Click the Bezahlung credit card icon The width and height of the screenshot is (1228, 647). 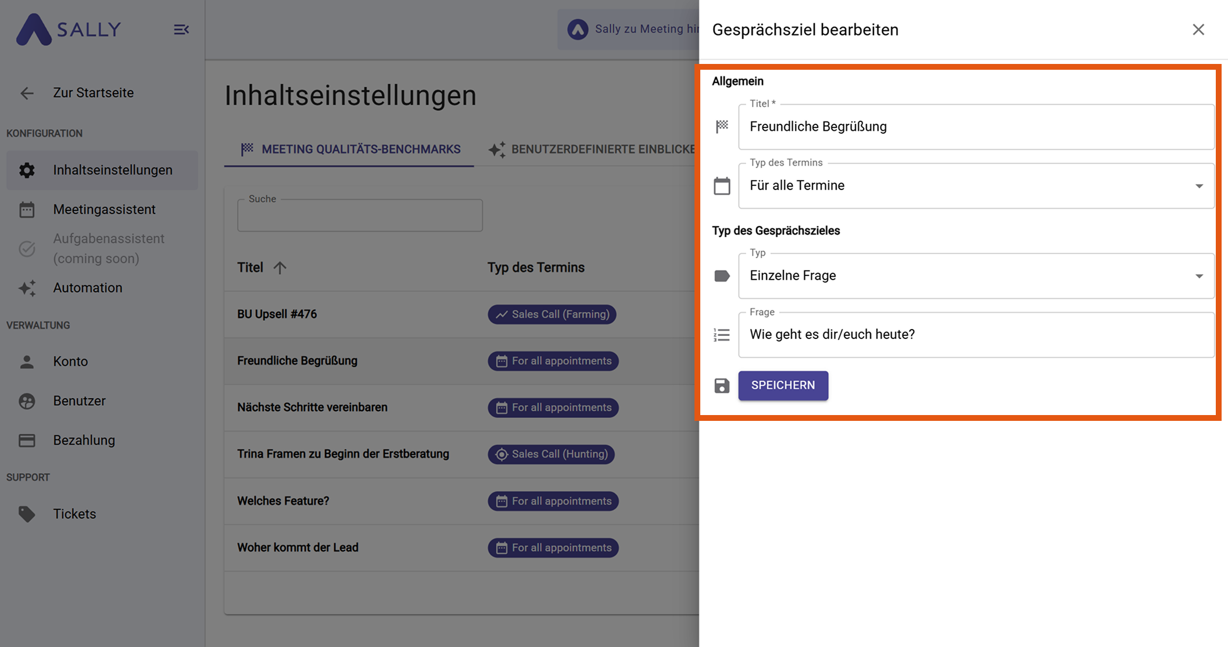27,441
